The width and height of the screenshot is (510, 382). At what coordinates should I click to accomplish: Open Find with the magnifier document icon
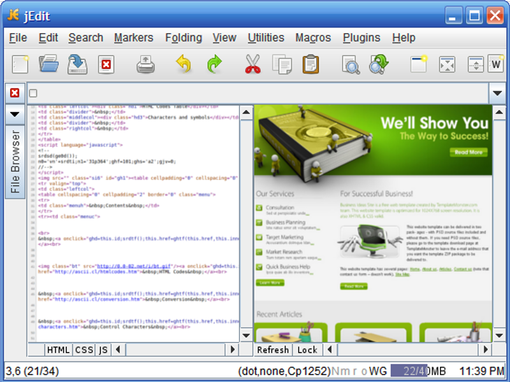351,64
